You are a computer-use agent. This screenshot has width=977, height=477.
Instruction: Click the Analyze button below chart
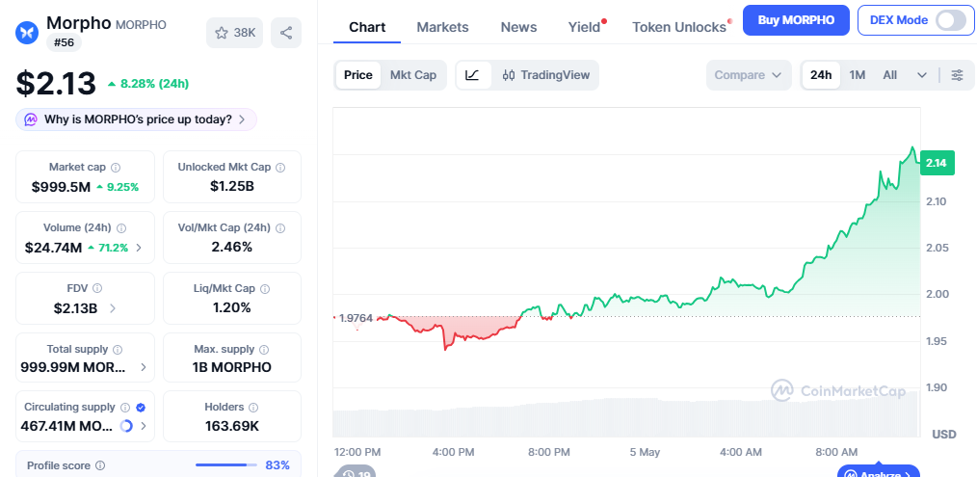point(879,472)
